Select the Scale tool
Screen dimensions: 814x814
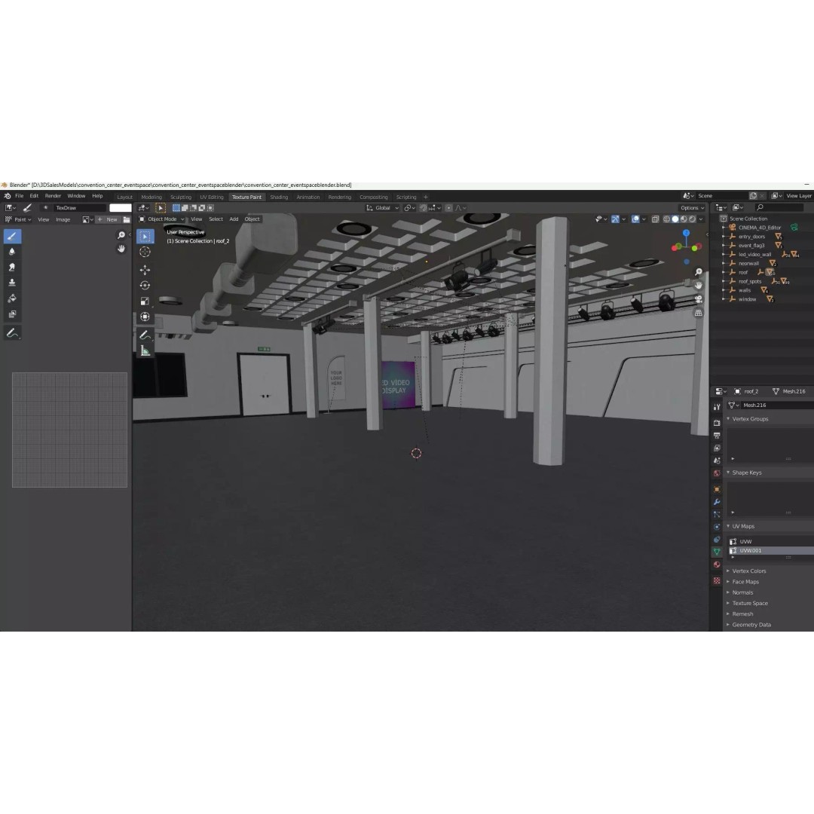[x=145, y=301]
